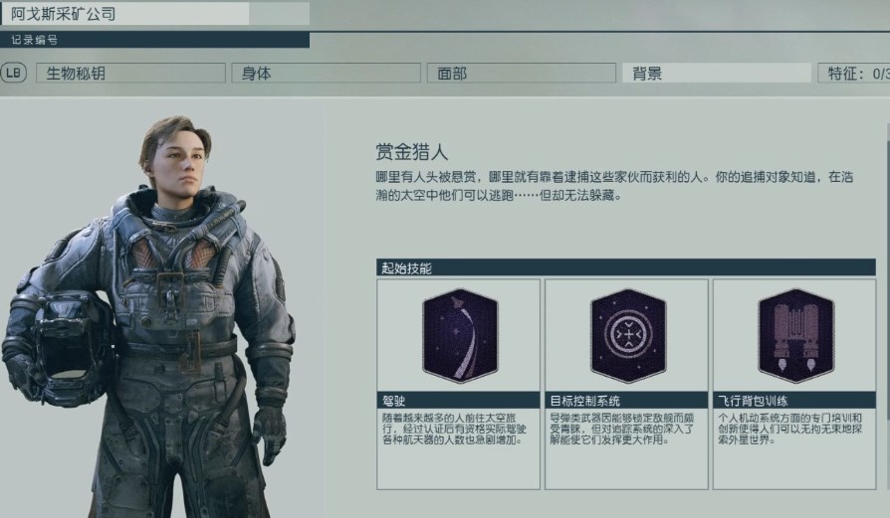Click the 目标控制系统 skill title bar
Viewport: 890px width, 518px height.
(626, 400)
